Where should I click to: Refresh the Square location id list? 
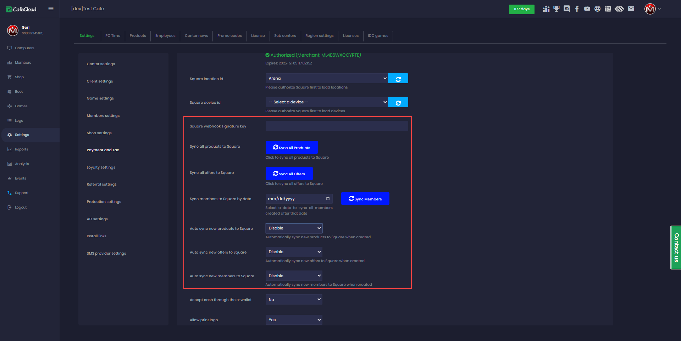click(398, 79)
